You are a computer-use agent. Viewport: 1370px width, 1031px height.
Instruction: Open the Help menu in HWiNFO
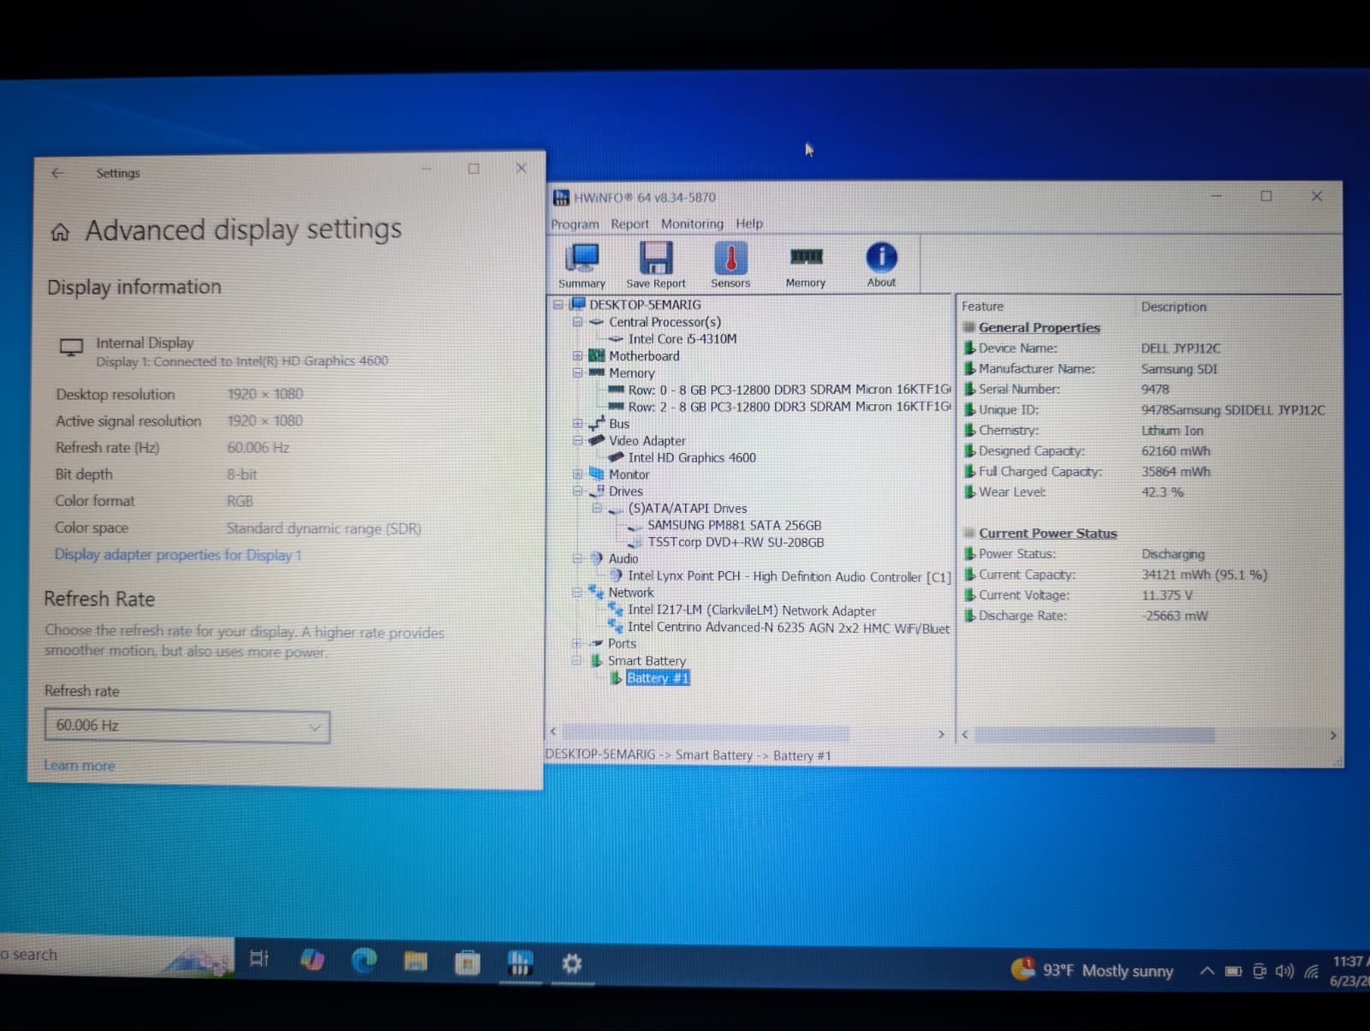pyautogui.click(x=749, y=223)
